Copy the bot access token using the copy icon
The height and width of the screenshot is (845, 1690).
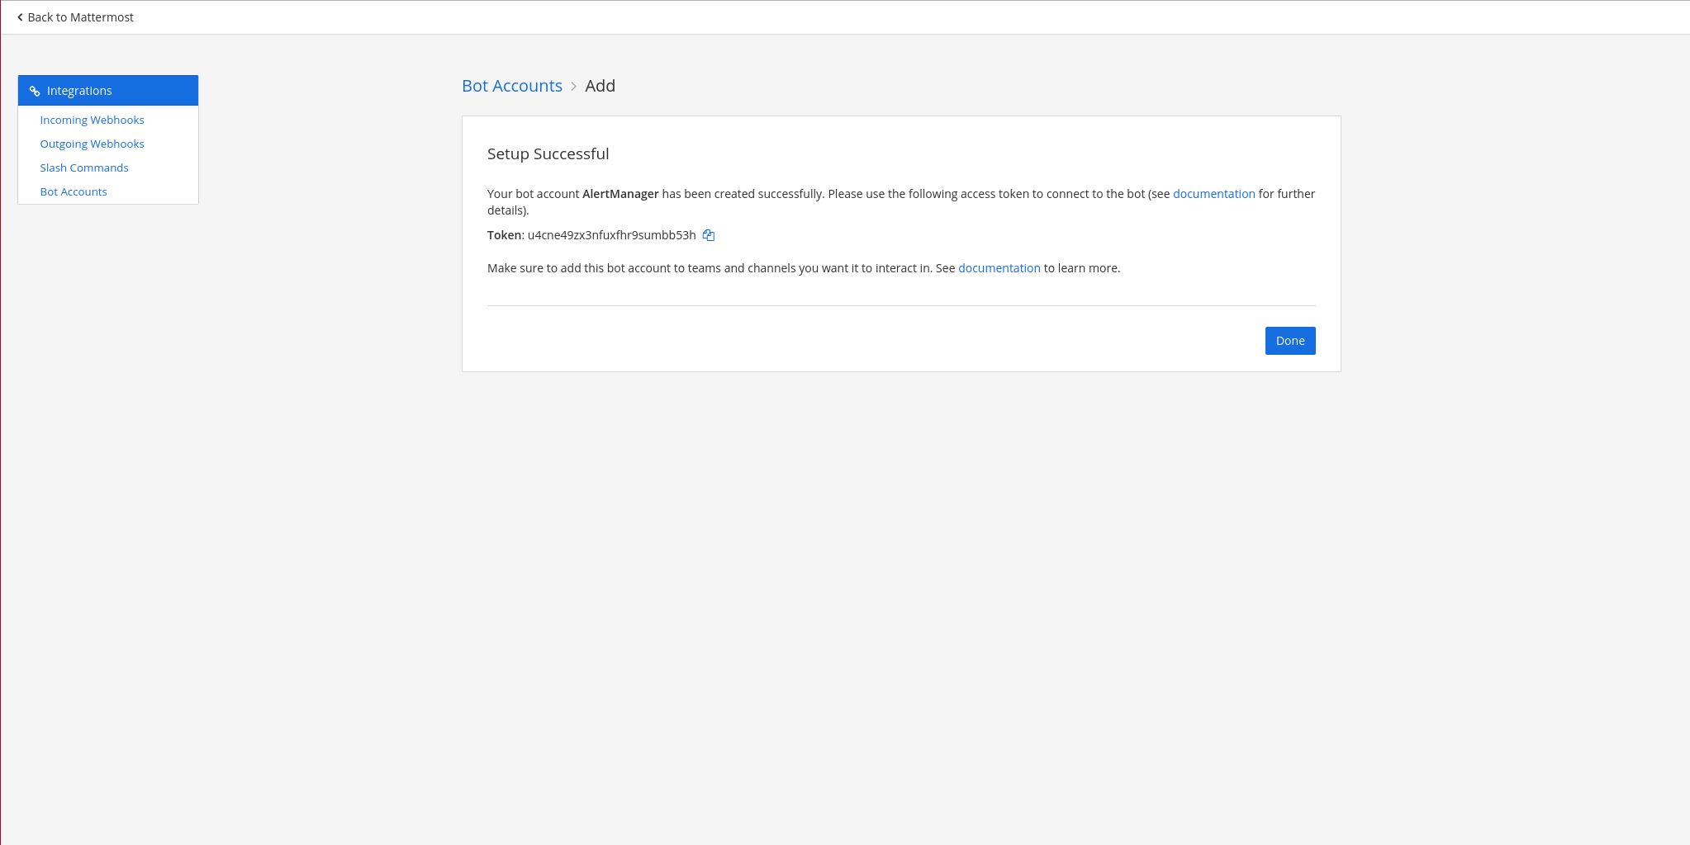tap(708, 235)
